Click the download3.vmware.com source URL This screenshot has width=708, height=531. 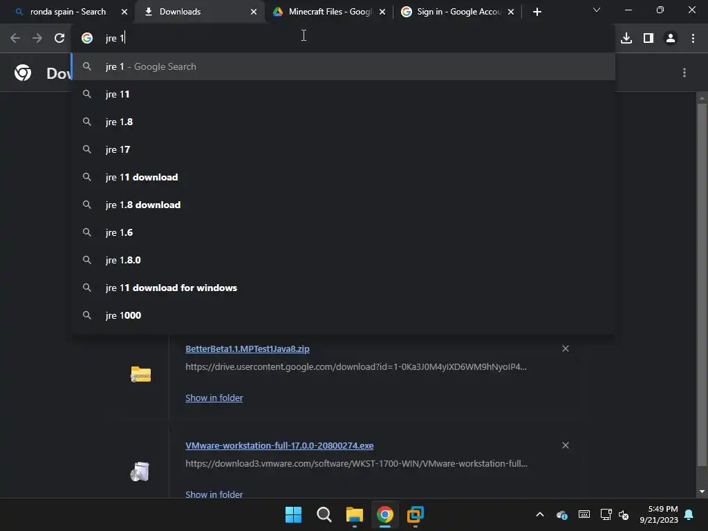(x=356, y=464)
